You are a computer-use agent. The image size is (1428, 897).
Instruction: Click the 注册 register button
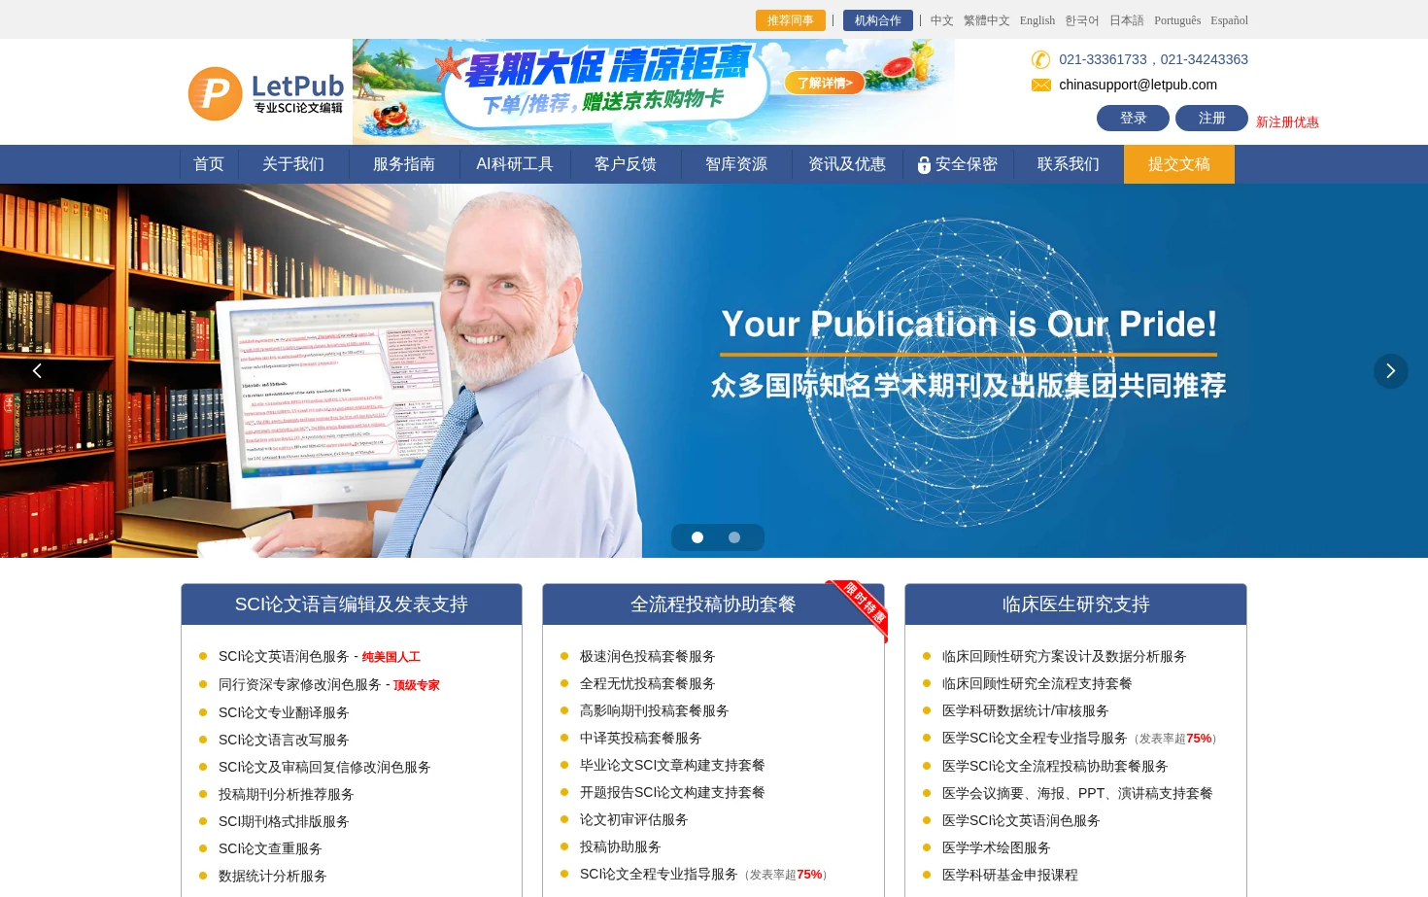coord(1211,119)
